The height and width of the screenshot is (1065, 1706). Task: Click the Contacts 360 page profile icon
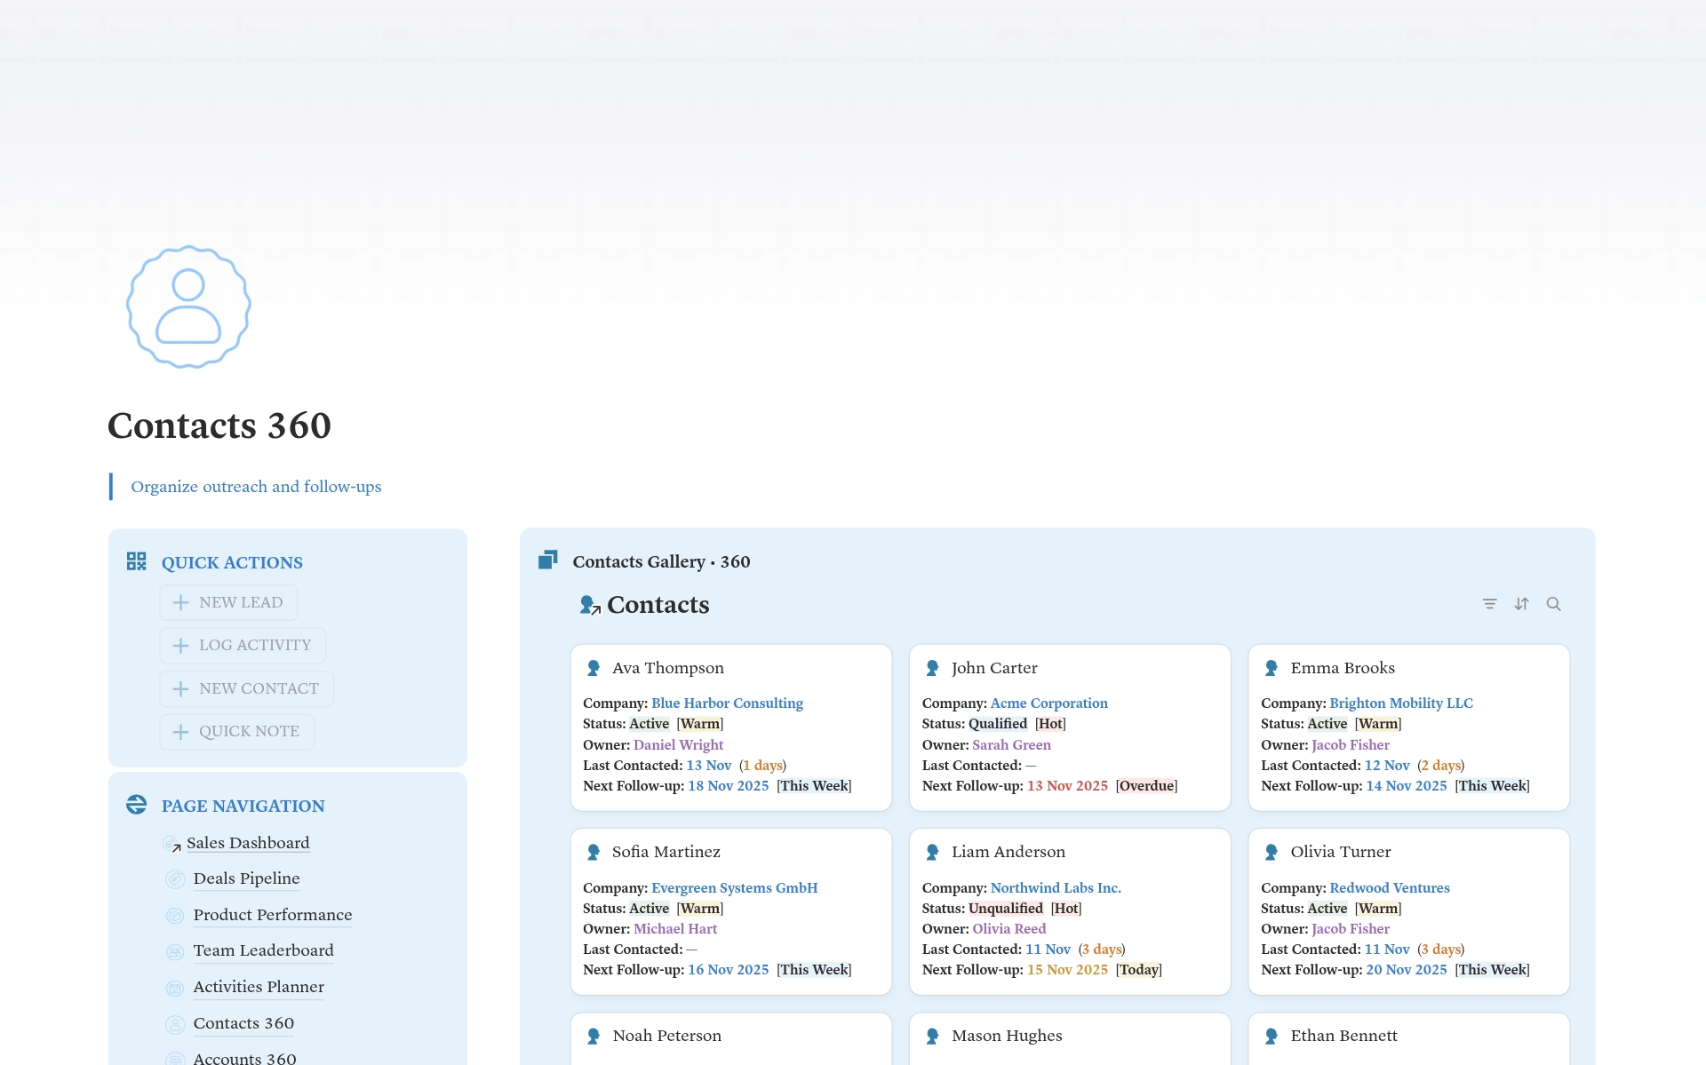click(188, 306)
